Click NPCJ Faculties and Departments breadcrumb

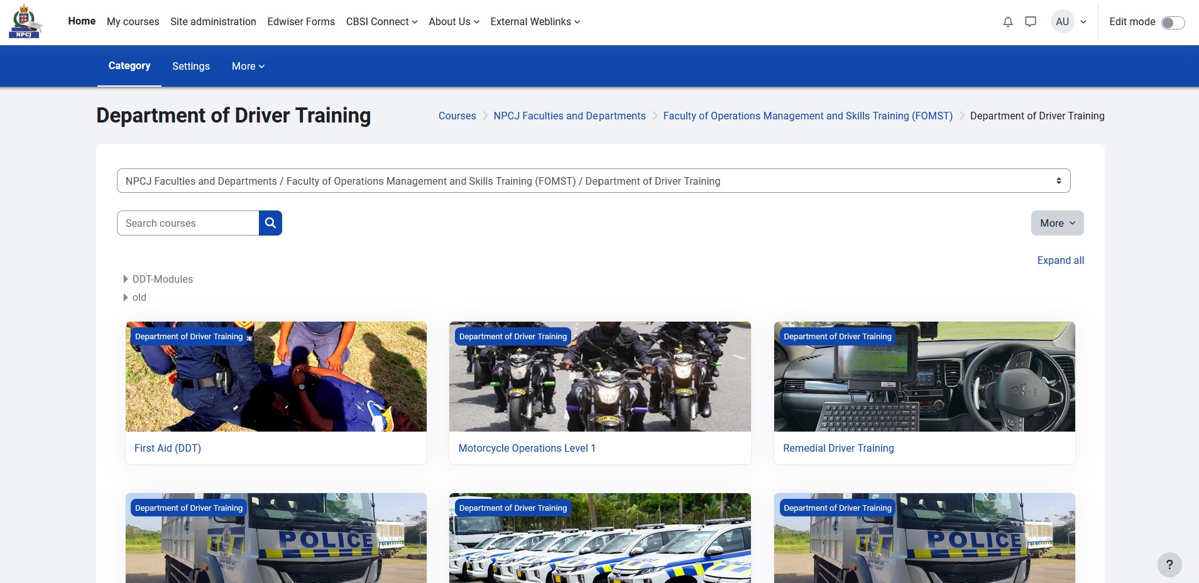click(x=569, y=116)
